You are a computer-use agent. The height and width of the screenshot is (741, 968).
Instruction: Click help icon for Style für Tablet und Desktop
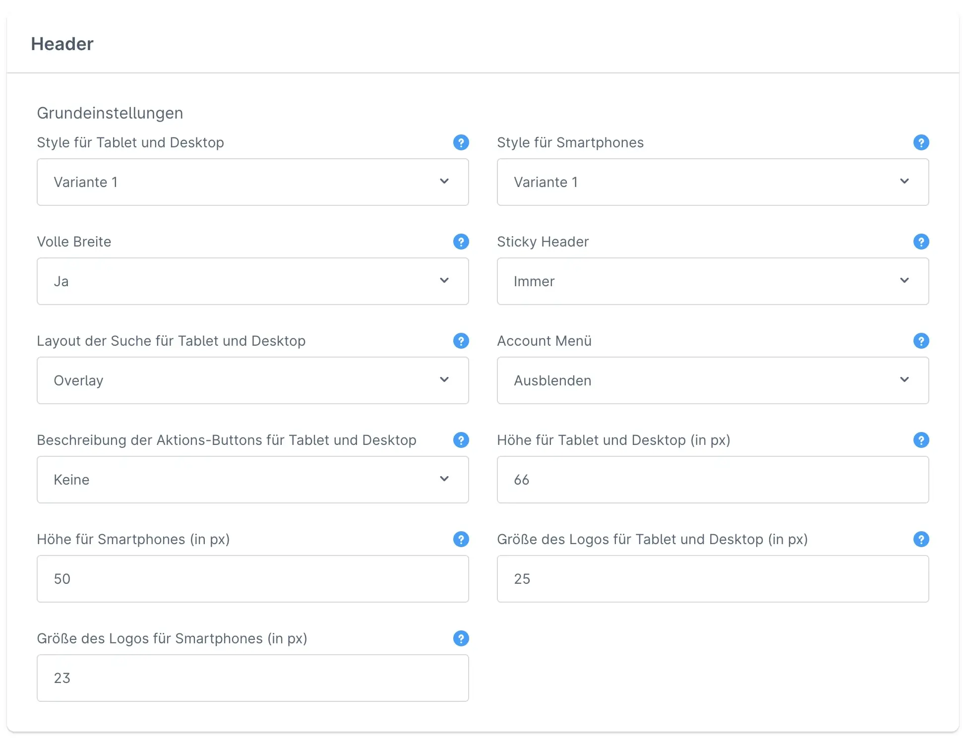pos(461,142)
